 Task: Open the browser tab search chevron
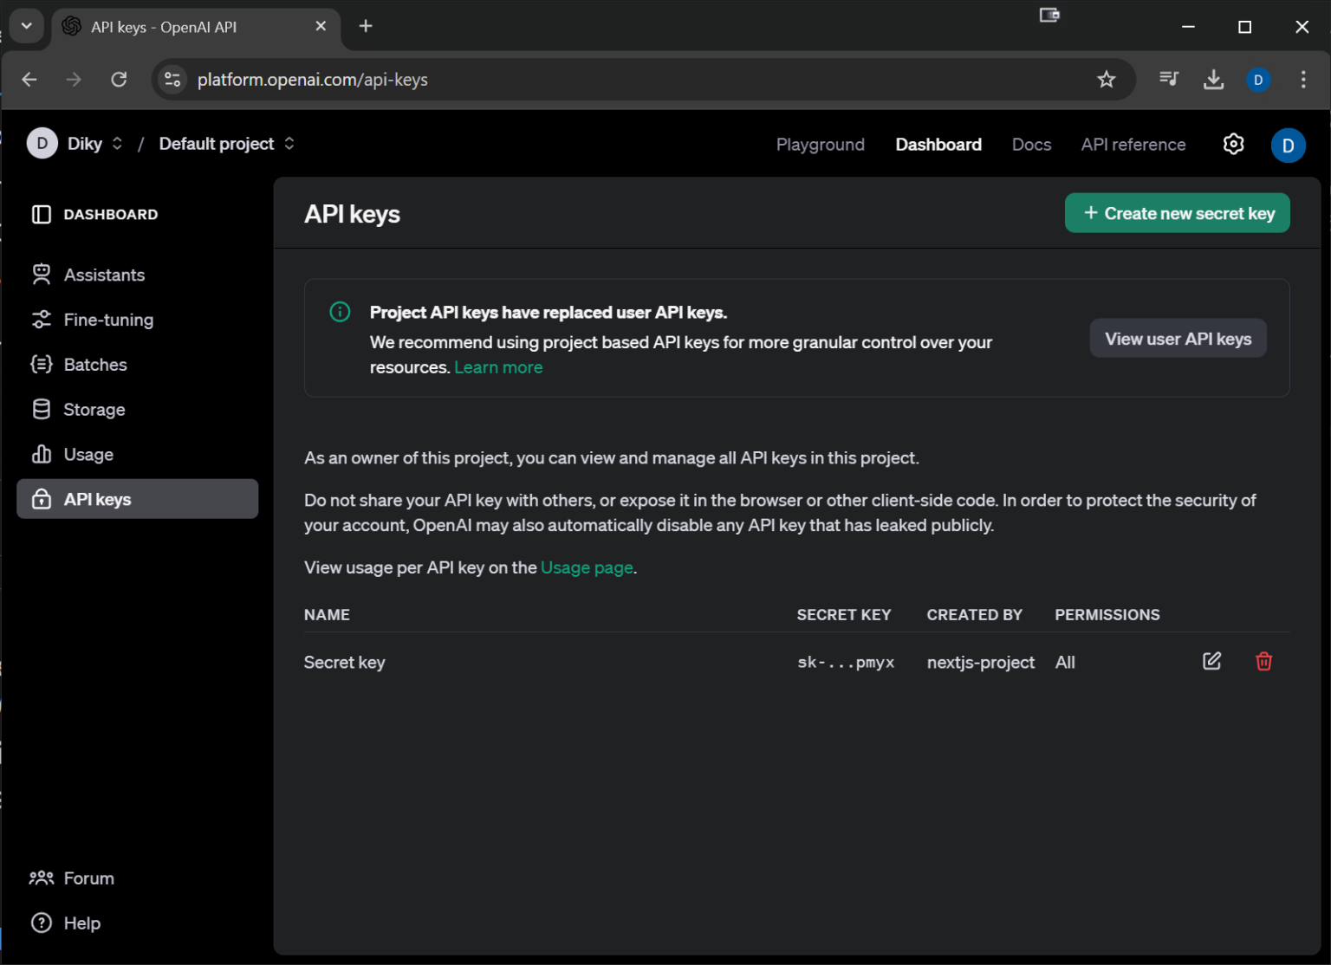tap(26, 26)
